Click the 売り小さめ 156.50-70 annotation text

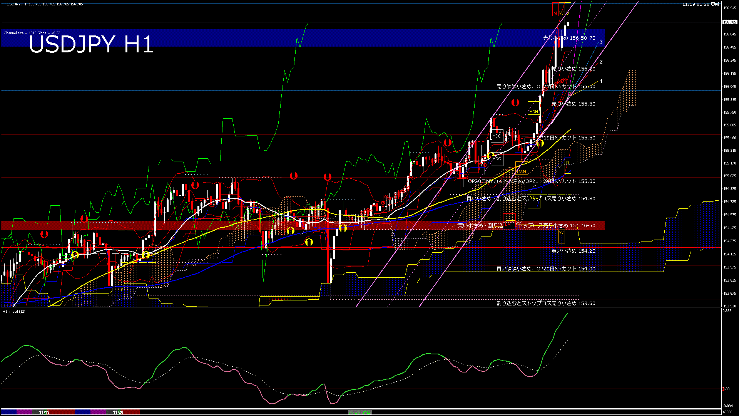[x=568, y=38]
